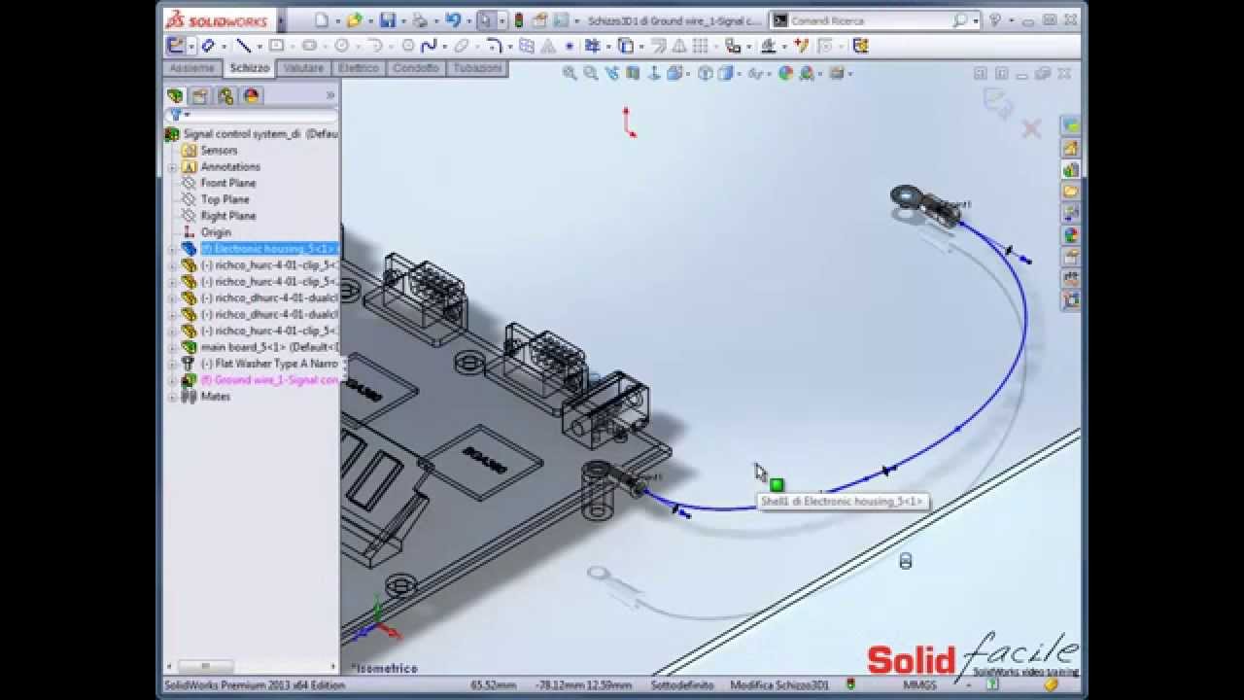Switch to the Tubazioni tab
1244x700 pixels.
[477, 69]
